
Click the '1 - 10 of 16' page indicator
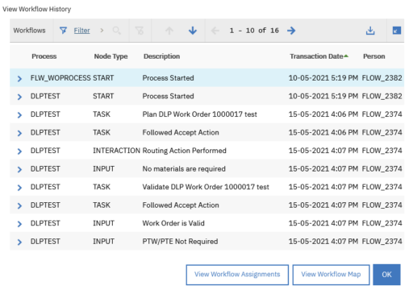tap(254, 31)
